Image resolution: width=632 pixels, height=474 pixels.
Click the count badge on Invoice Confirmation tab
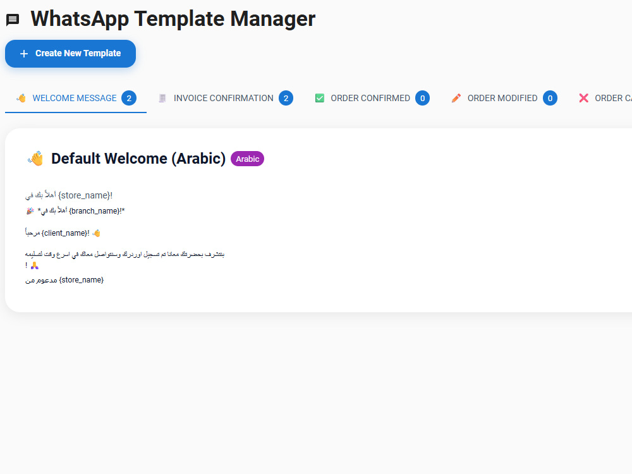tap(286, 98)
